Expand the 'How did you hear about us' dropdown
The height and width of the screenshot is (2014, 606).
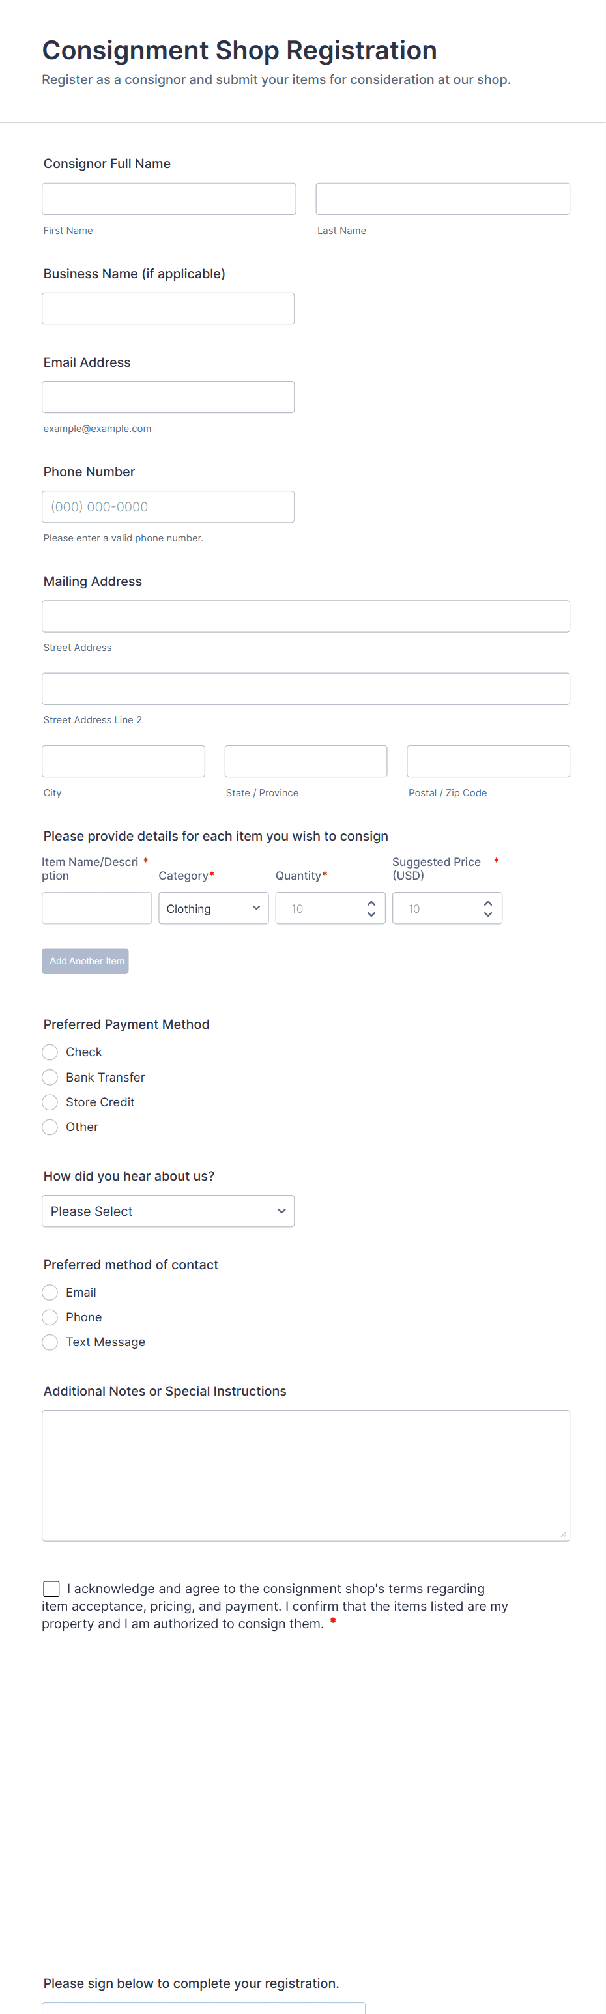point(168,1211)
